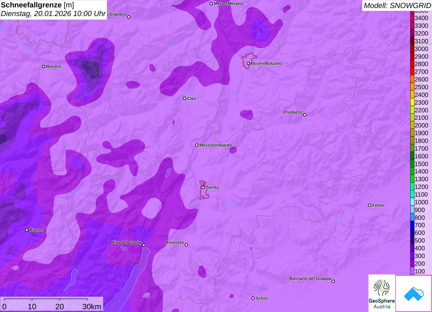Click the Bienno location dot

tap(27, 230)
